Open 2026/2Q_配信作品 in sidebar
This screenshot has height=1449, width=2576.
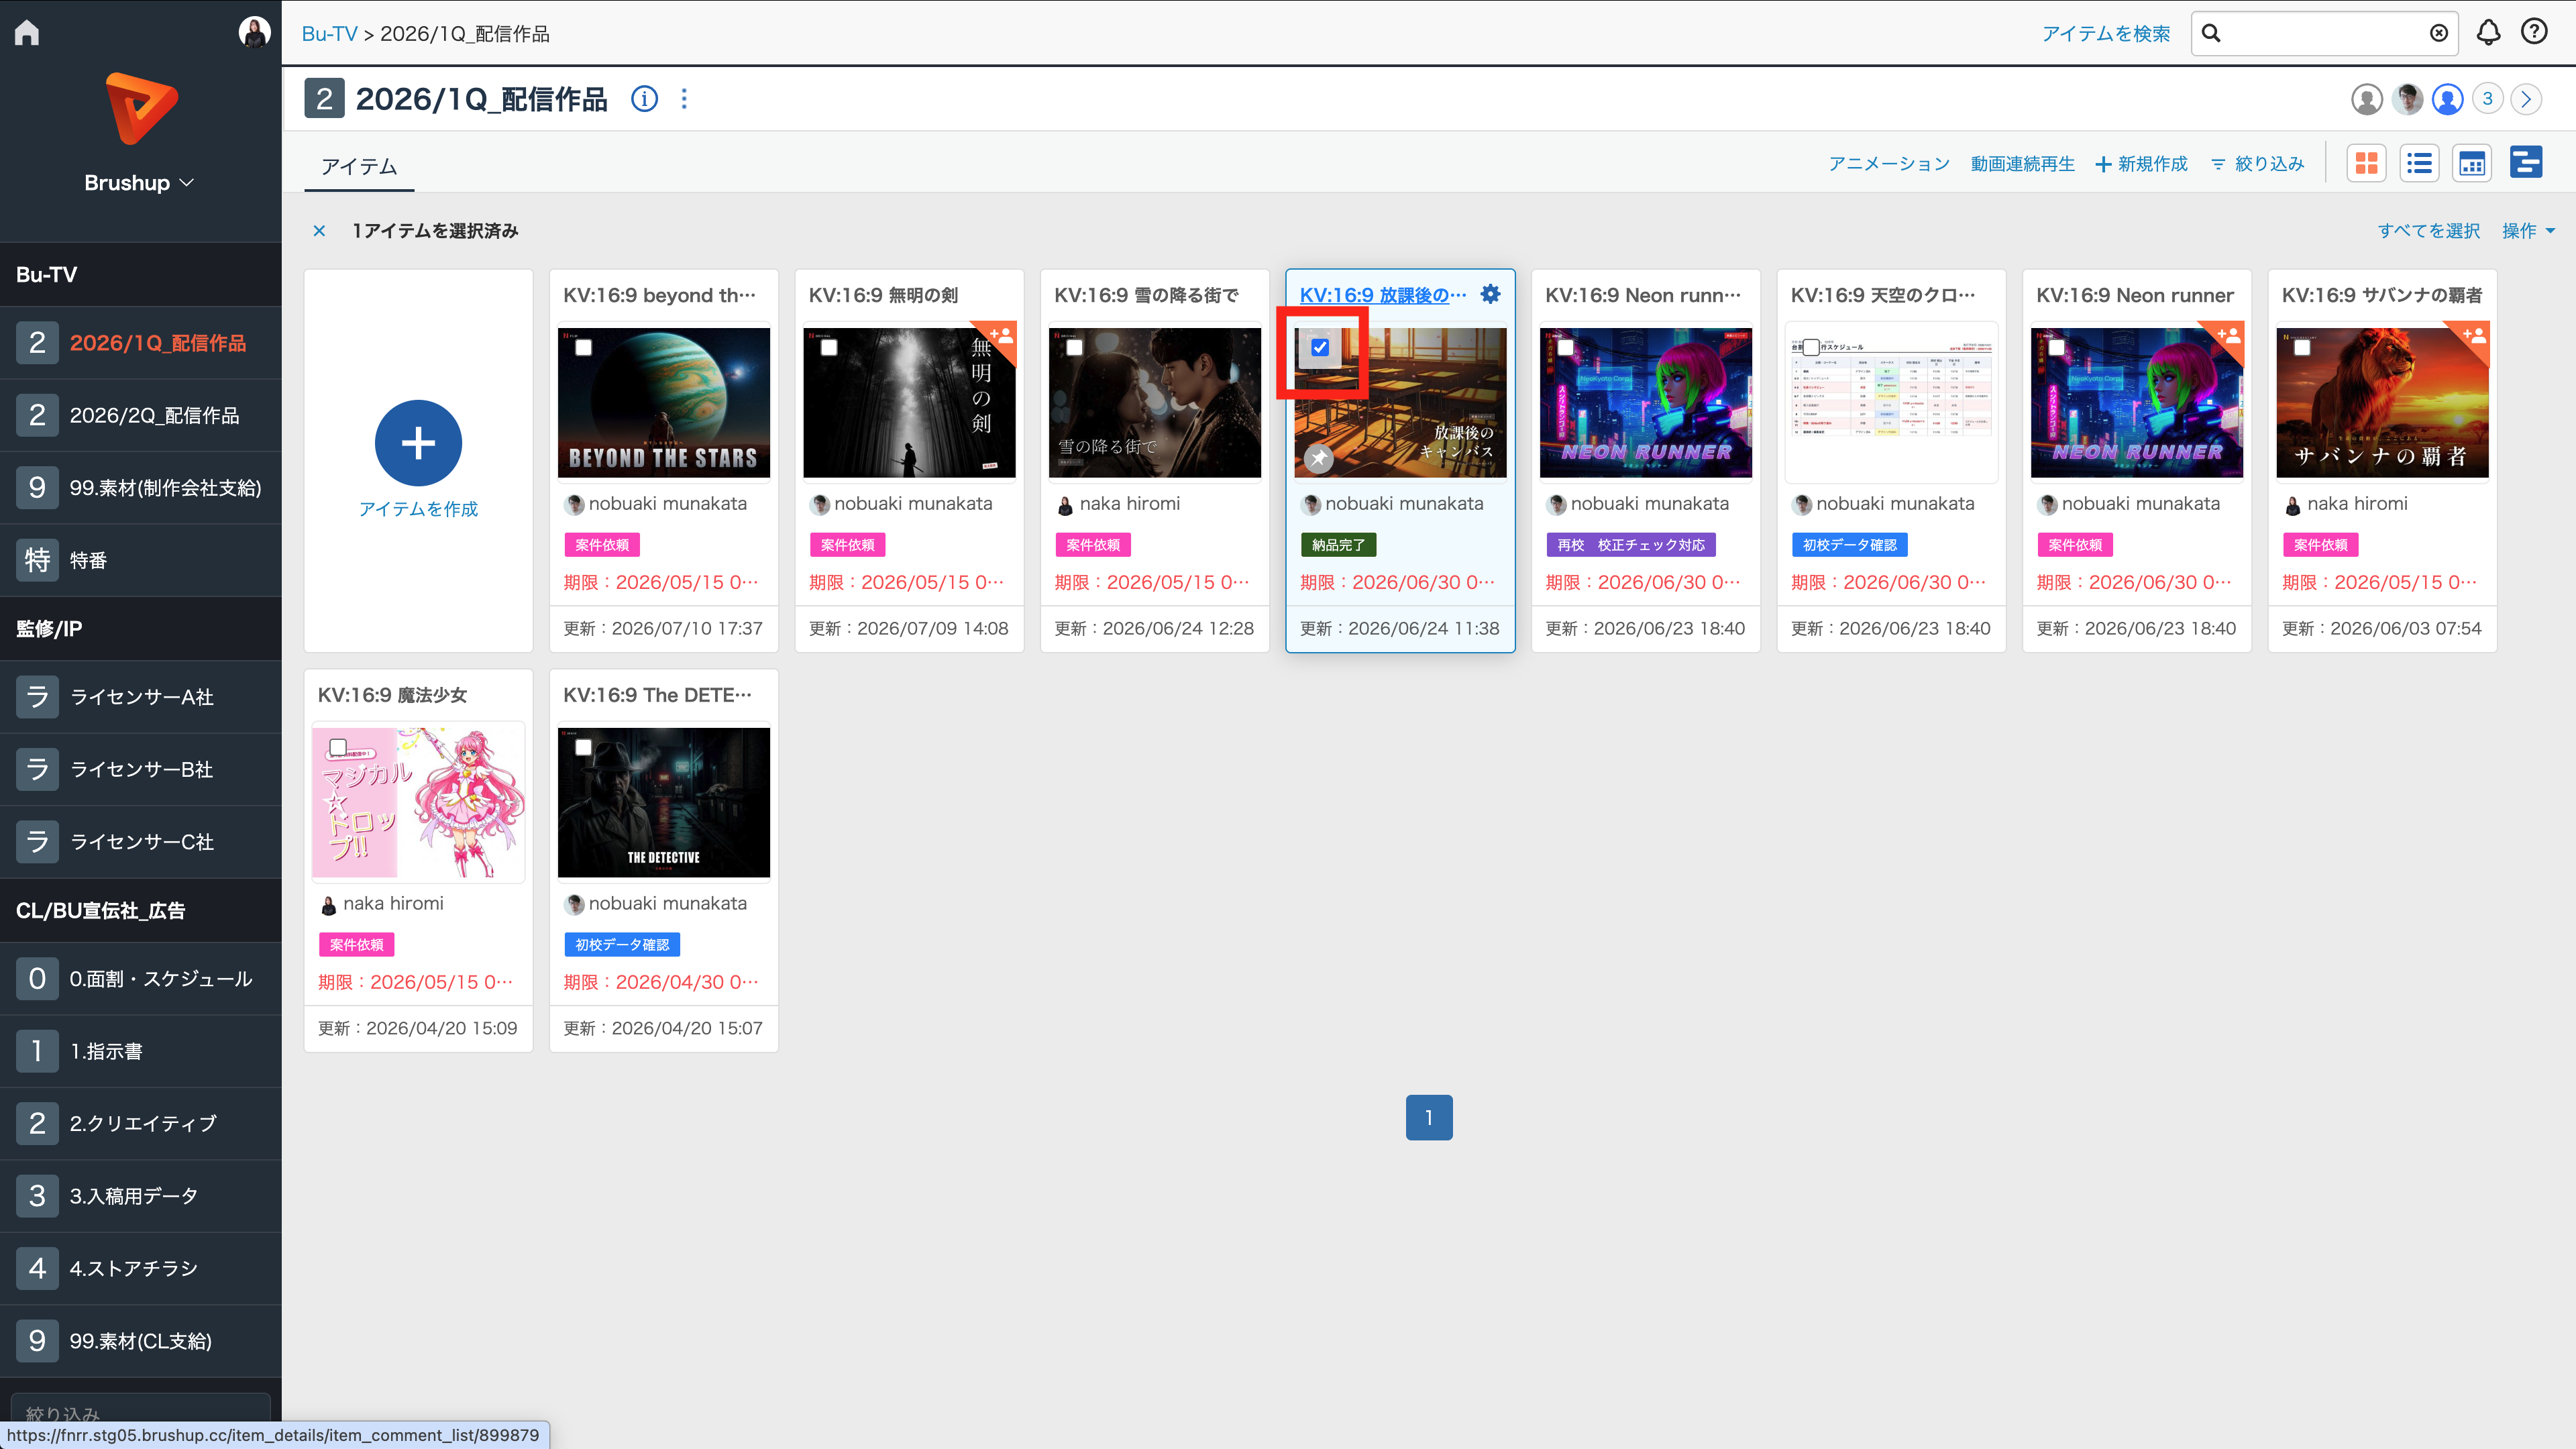click(140, 415)
